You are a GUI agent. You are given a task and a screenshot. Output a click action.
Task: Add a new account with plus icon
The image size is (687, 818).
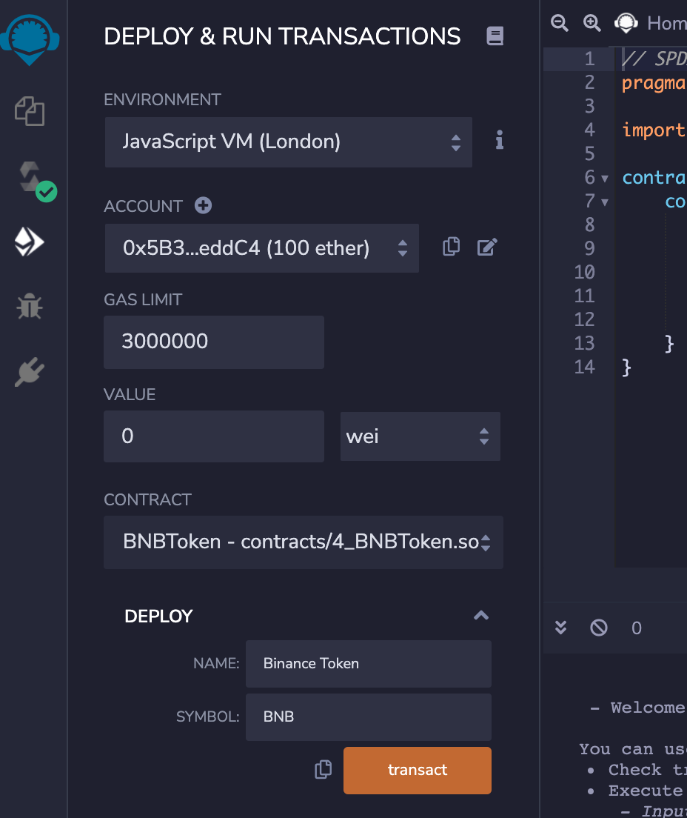click(x=204, y=205)
